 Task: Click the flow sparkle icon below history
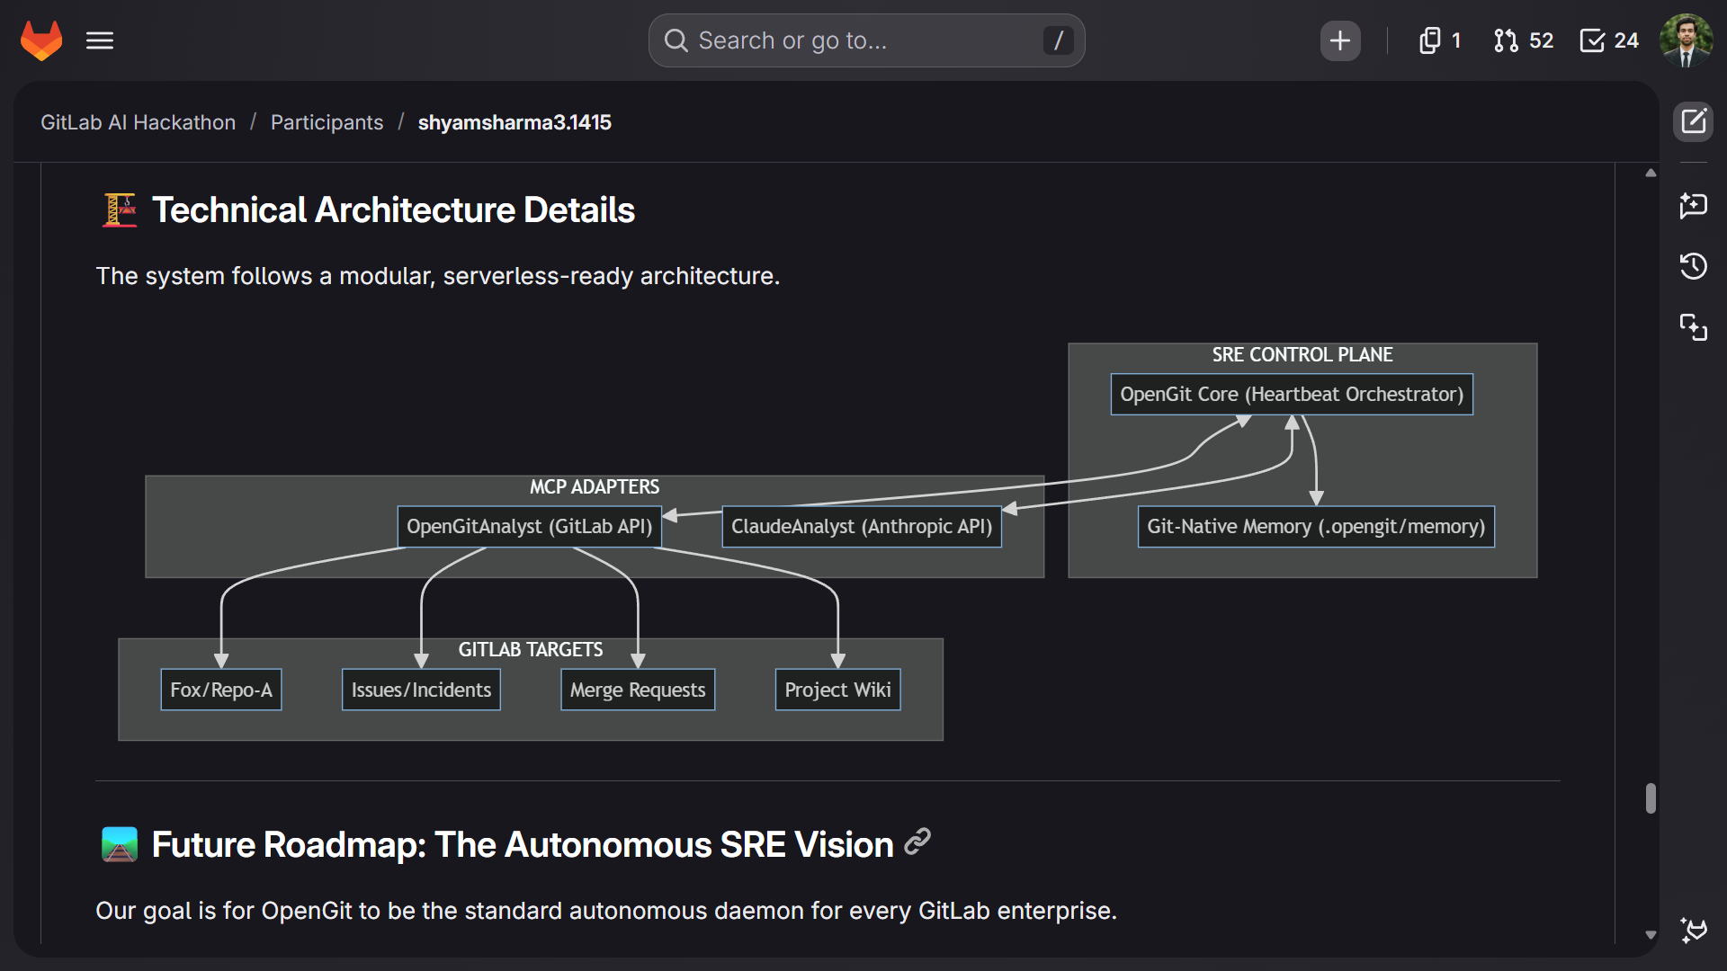pyautogui.click(x=1693, y=327)
